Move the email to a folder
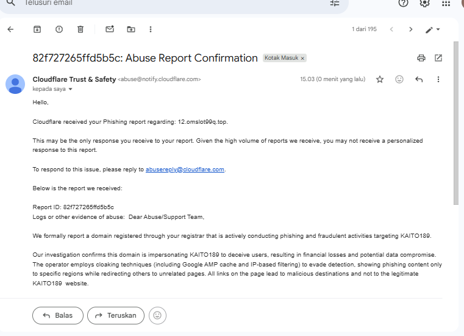Image resolution: width=464 pixels, height=336 pixels. point(131,29)
